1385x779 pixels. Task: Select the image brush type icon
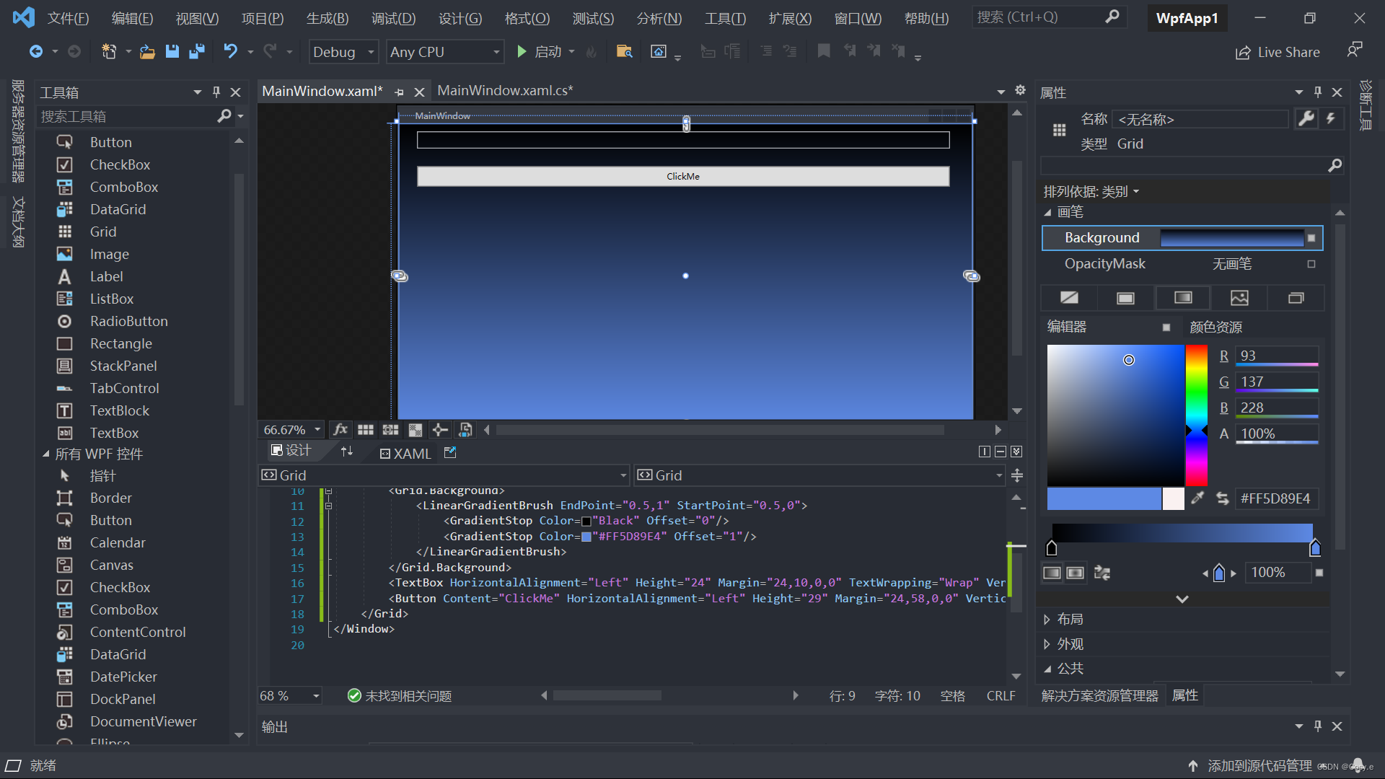(1239, 298)
